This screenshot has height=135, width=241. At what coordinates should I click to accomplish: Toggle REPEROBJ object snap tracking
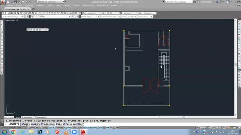point(88,127)
